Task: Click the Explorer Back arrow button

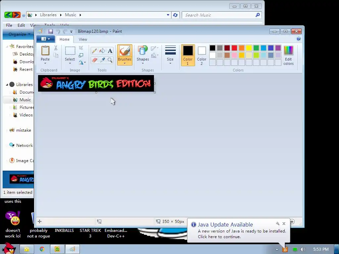Action: click(8, 15)
